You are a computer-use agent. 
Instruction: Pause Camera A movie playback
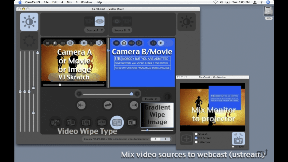click(84, 43)
